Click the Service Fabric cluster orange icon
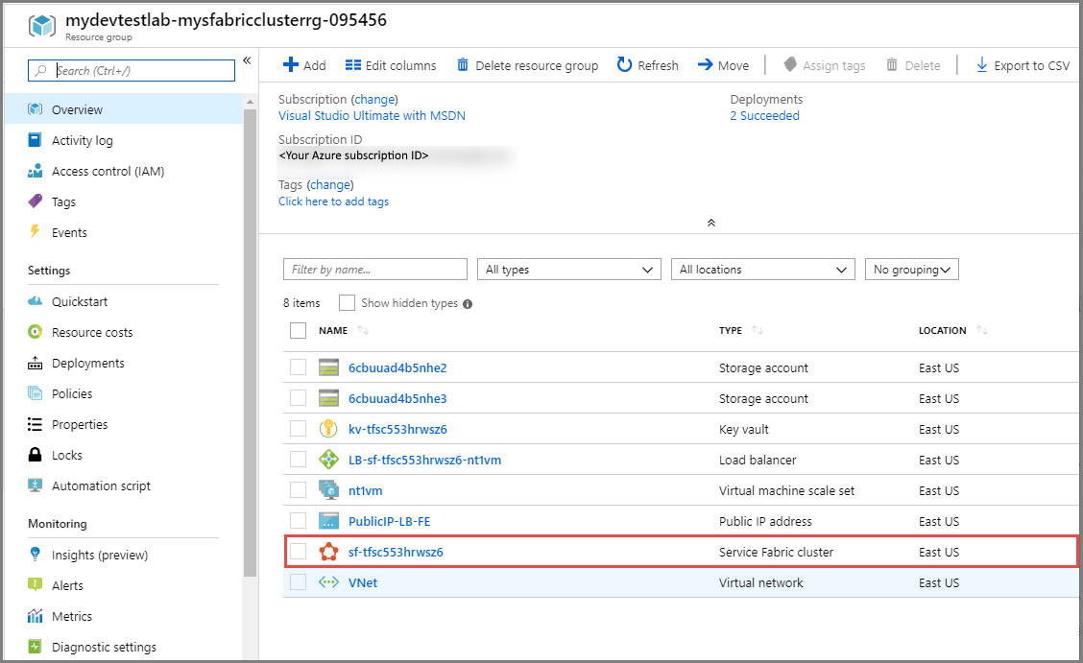The width and height of the screenshot is (1083, 663). coord(328,552)
